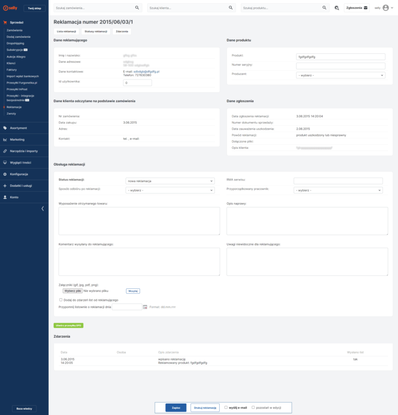Switch to the Statusy reklamacji tab
This screenshot has height=415, width=398.
tap(96, 32)
